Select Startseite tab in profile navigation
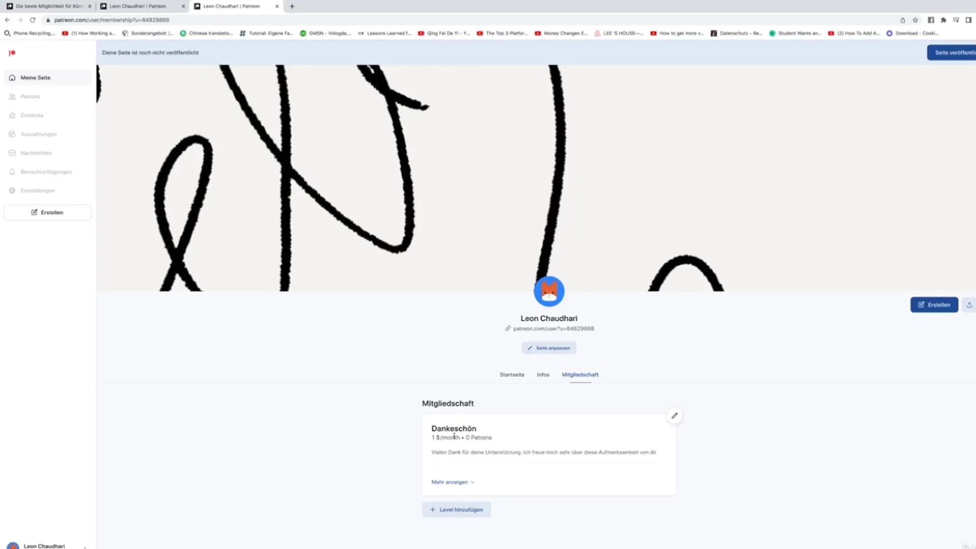976x549 pixels. [x=511, y=374]
